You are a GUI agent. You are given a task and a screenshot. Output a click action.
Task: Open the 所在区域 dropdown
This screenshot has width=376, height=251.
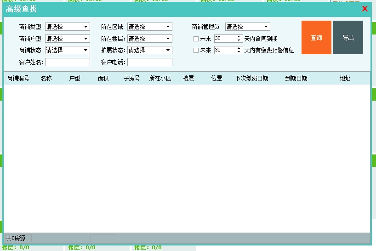(x=149, y=27)
